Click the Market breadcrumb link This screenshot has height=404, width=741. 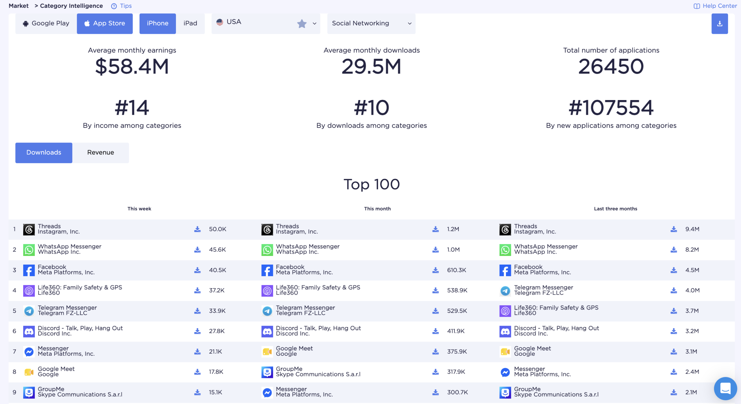[19, 6]
